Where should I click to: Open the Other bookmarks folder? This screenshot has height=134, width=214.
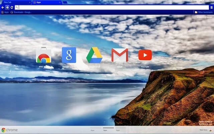pos(204,12)
